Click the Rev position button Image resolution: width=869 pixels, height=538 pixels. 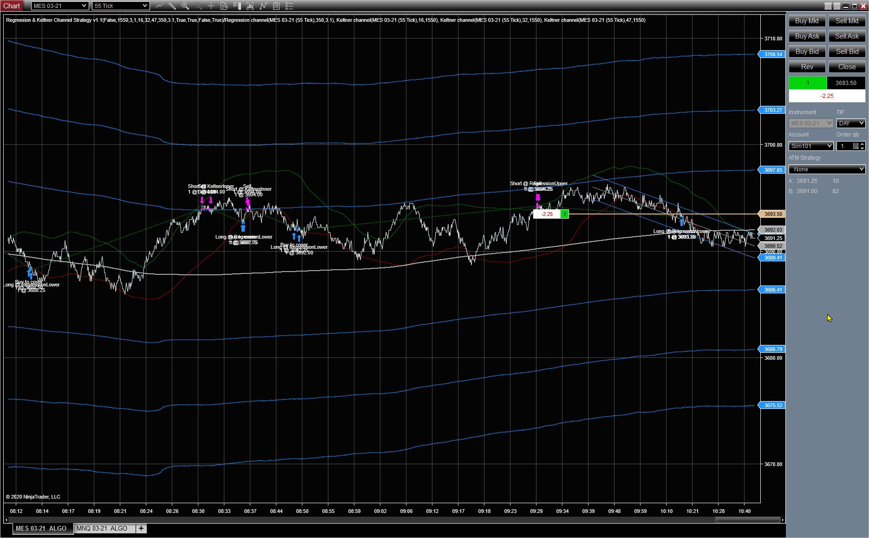pyautogui.click(x=807, y=67)
